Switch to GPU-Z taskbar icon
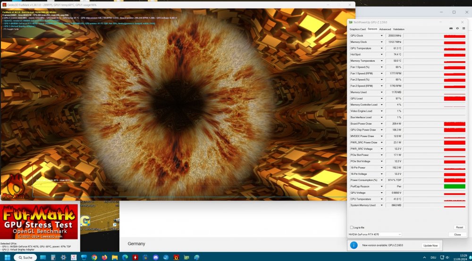This screenshot has height=261, width=472. tap(186, 257)
